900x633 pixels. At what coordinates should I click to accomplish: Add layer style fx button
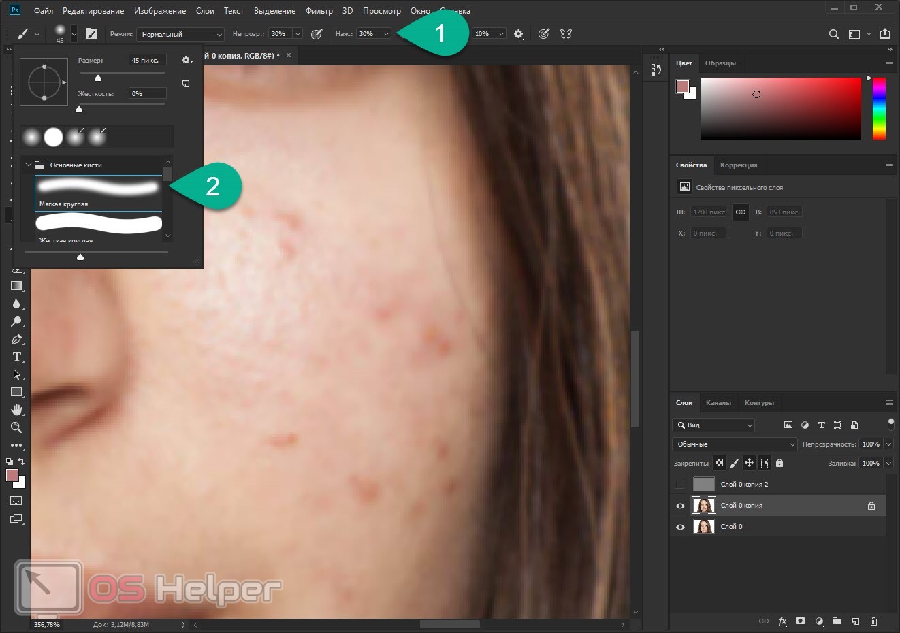coord(782,621)
